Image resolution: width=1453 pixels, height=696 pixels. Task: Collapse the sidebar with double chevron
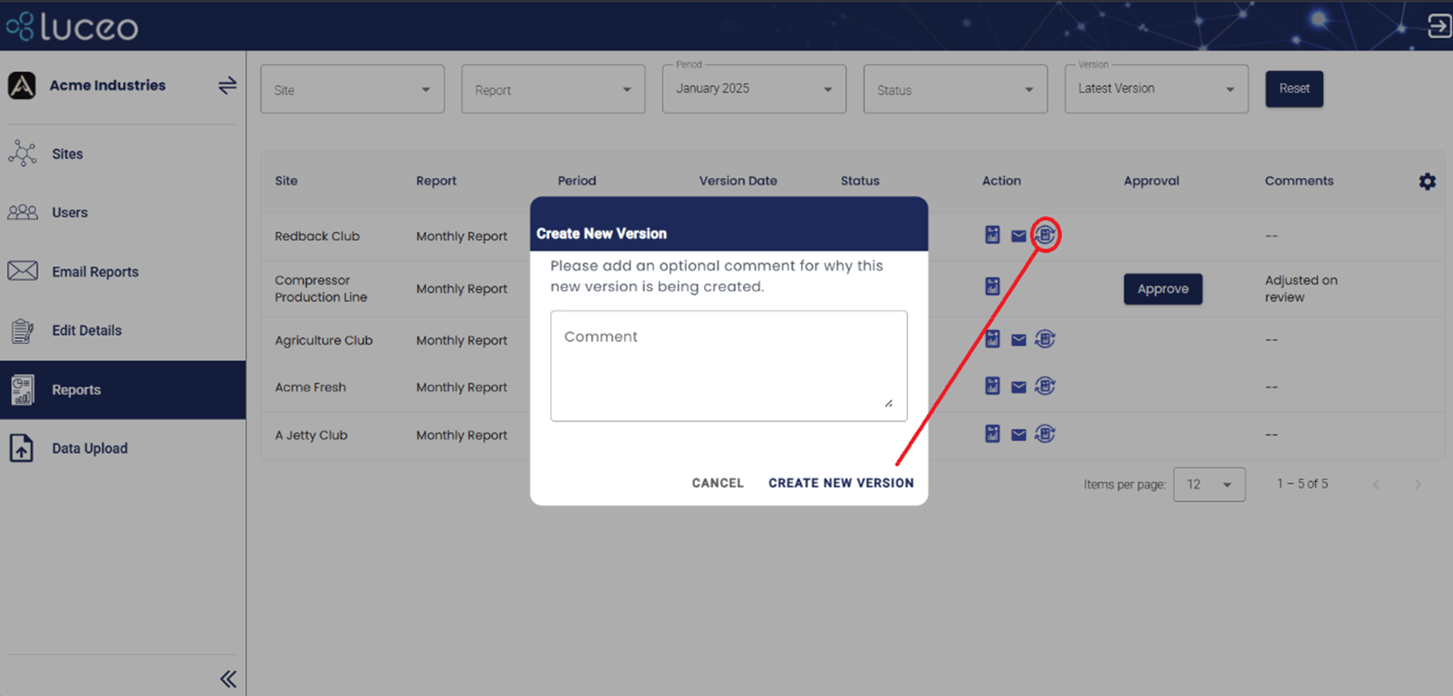pos(229,679)
